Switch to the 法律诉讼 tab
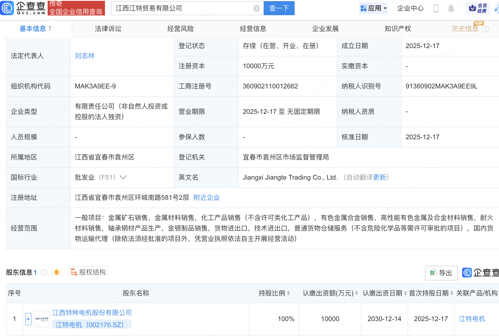Image resolution: width=499 pixels, height=336 pixels. [107, 29]
